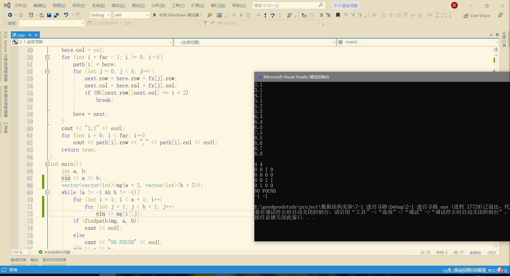
Task: Click into the 搜索 (Ctrl+Q) search box
Action: click(x=288, y=5)
